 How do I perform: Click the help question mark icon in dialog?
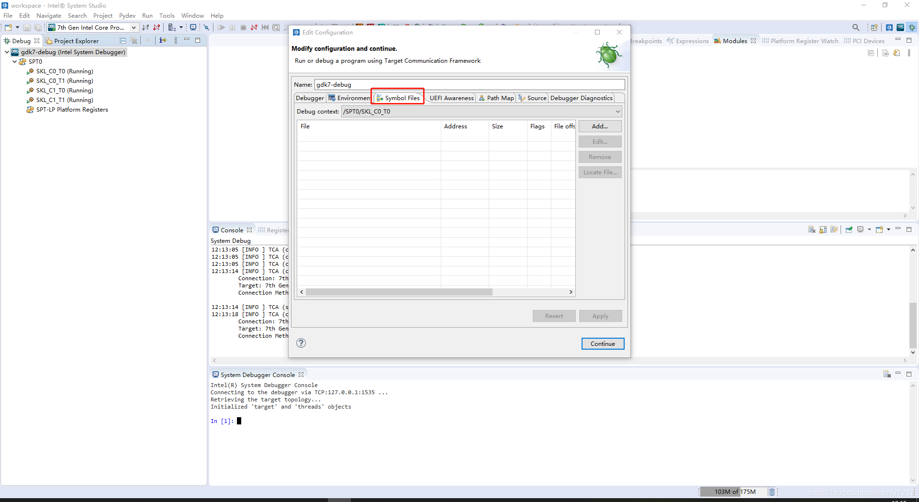[x=301, y=343]
